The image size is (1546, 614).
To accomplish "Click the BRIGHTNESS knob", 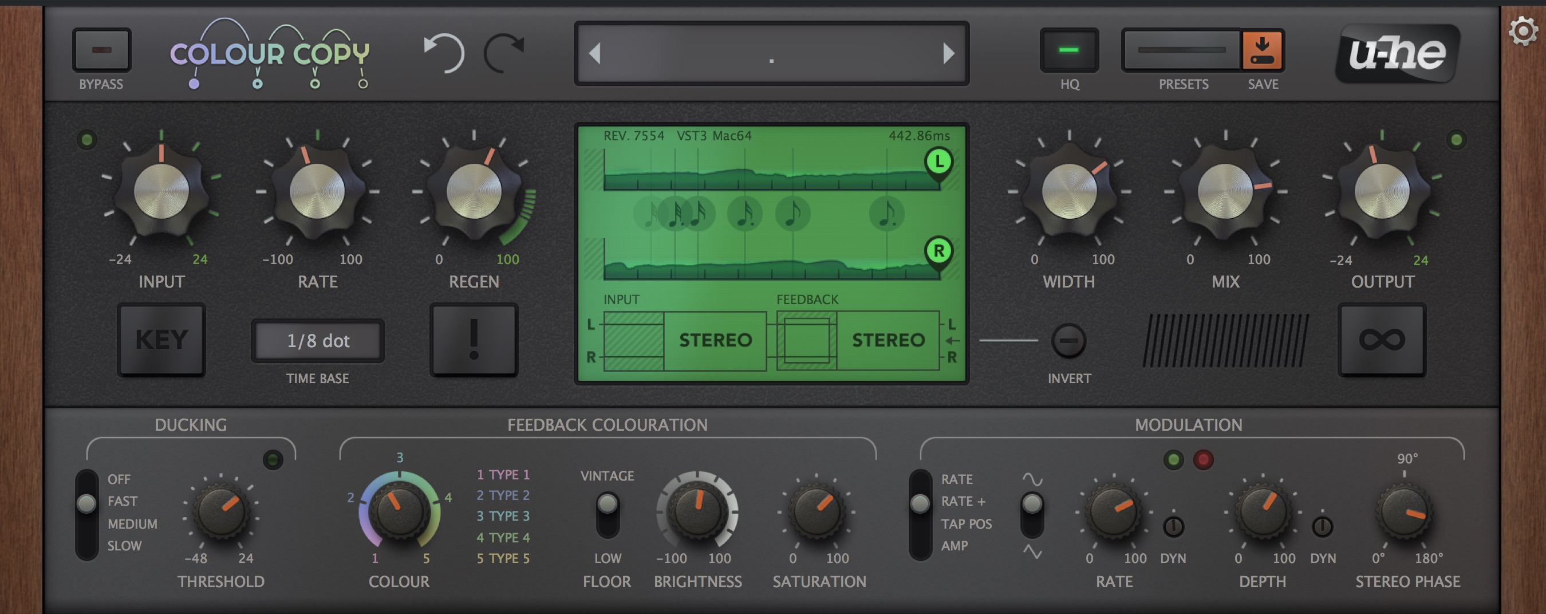I will tap(697, 511).
